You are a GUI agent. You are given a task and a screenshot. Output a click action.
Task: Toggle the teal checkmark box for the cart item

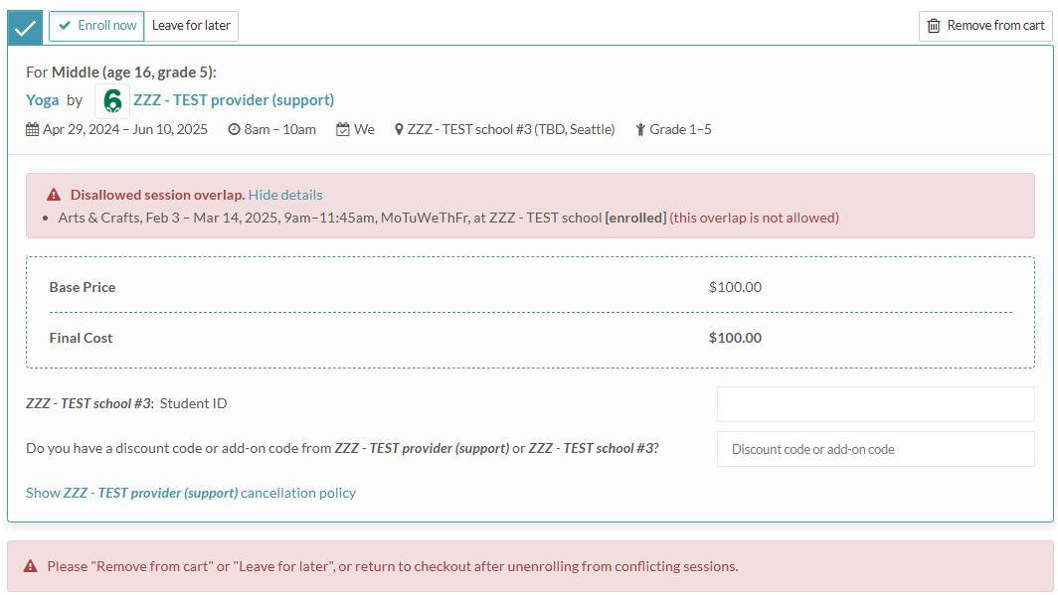tap(25, 27)
